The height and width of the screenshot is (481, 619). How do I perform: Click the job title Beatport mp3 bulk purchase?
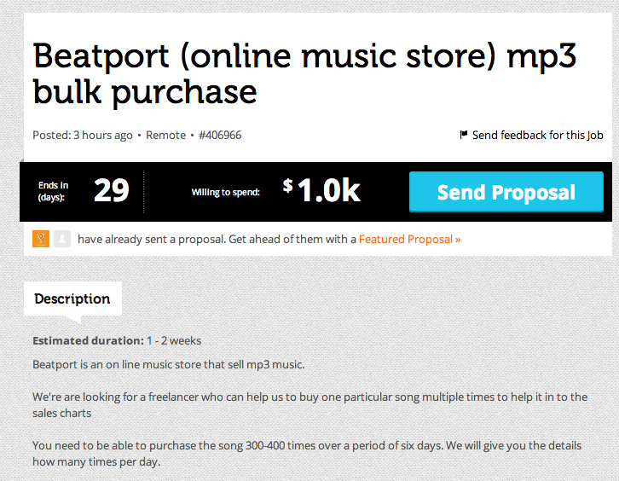click(304, 73)
